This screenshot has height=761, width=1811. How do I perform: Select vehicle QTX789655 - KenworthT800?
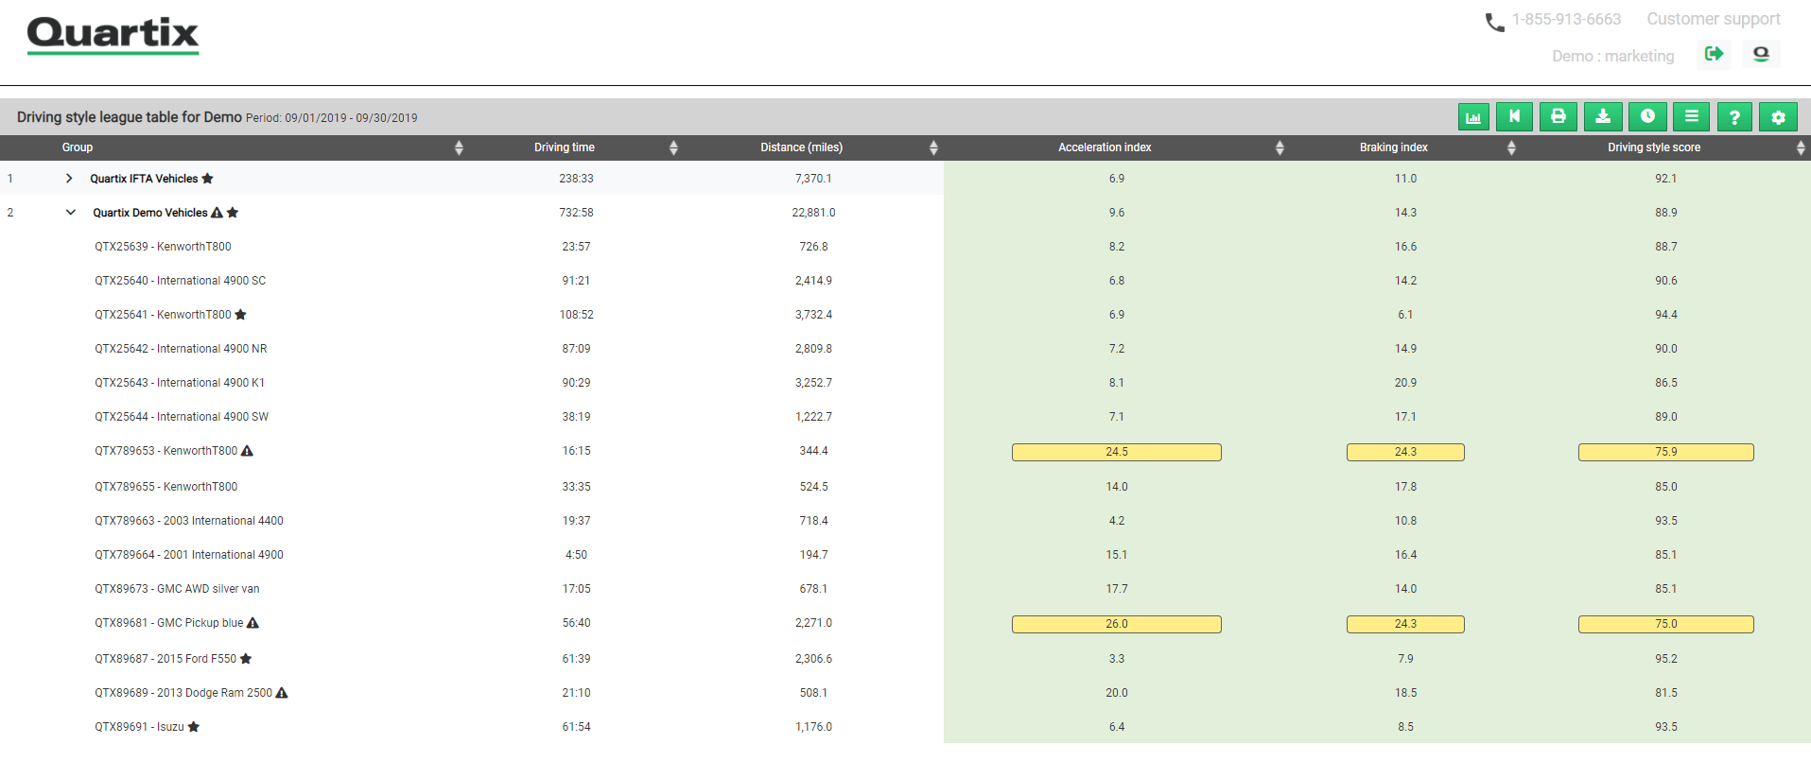click(165, 487)
